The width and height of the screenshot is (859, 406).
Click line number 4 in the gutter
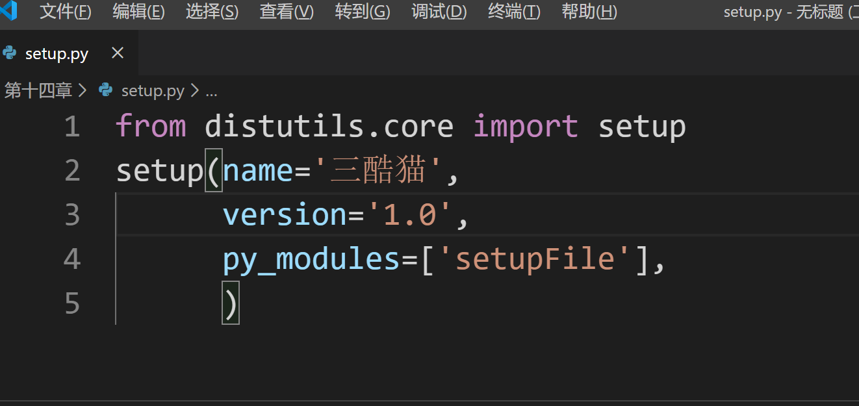pos(72,259)
